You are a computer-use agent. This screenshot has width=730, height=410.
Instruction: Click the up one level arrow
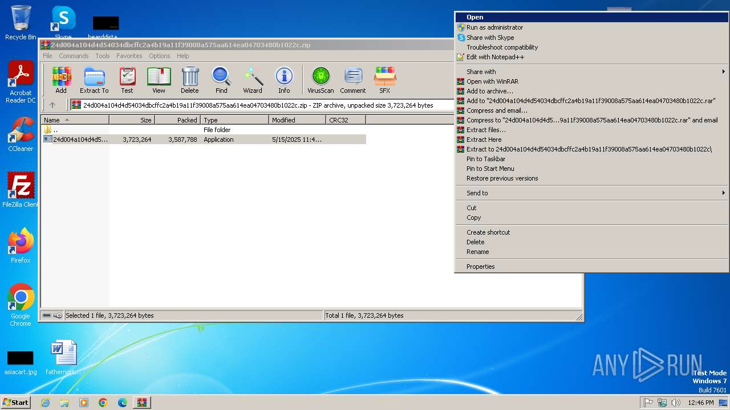tap(52, 105)
